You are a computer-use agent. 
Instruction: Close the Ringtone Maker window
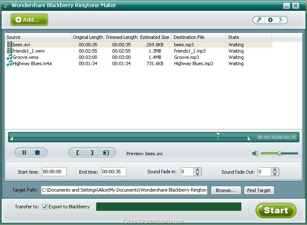tap(295, 6)
